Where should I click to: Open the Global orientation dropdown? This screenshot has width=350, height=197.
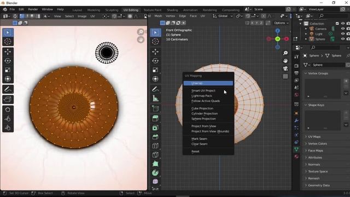click(x=223, y=16)
